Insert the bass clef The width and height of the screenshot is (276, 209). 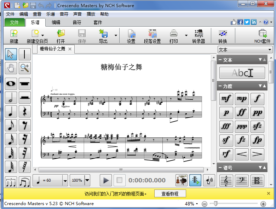[242, 180]
